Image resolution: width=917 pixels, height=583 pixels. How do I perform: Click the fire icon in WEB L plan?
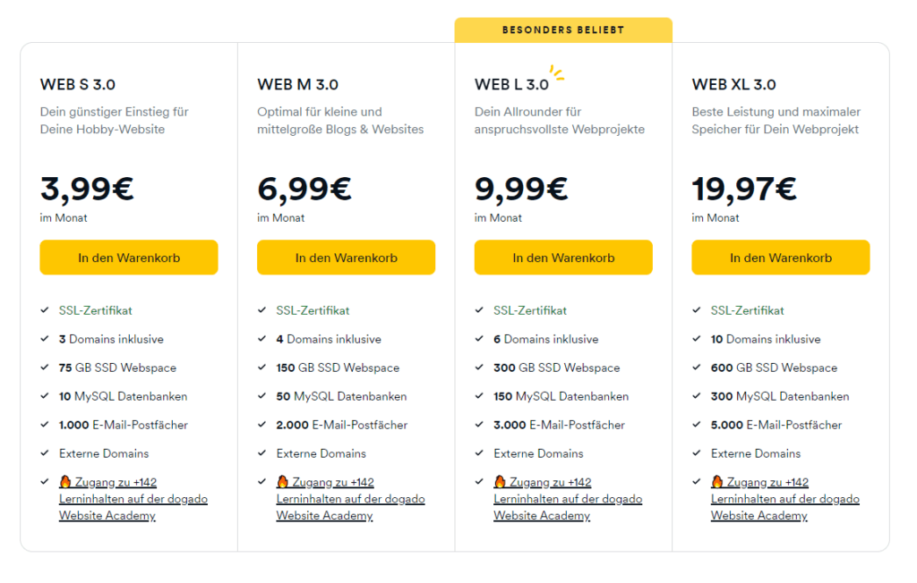500,481
